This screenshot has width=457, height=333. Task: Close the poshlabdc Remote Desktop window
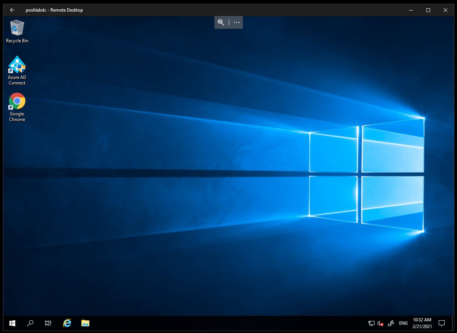[x=445, y=10]
